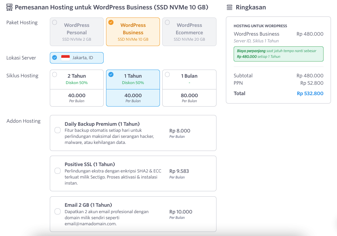
Task: Click the SSD NVMe 20 GB label
Action: 189,39
